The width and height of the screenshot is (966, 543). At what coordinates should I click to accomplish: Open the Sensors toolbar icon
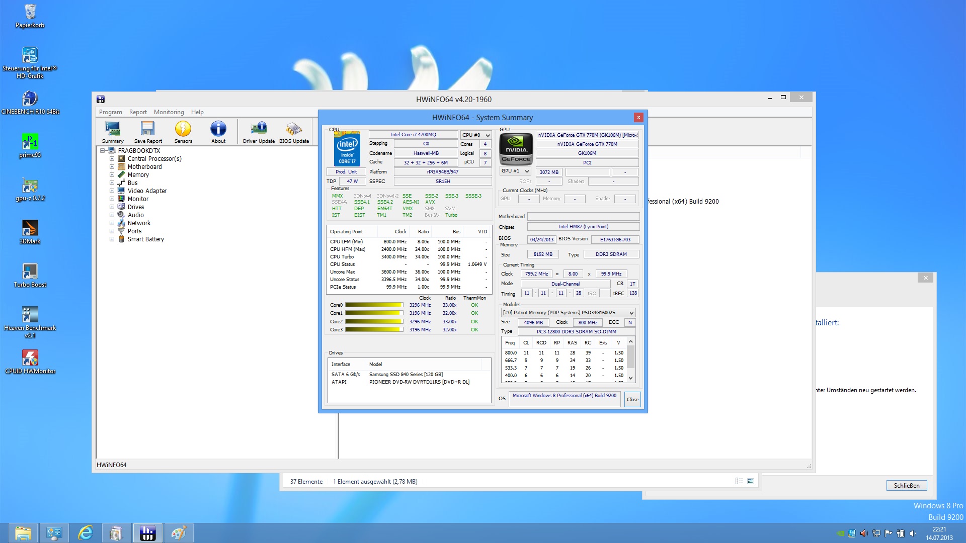[x=183, y=132]
